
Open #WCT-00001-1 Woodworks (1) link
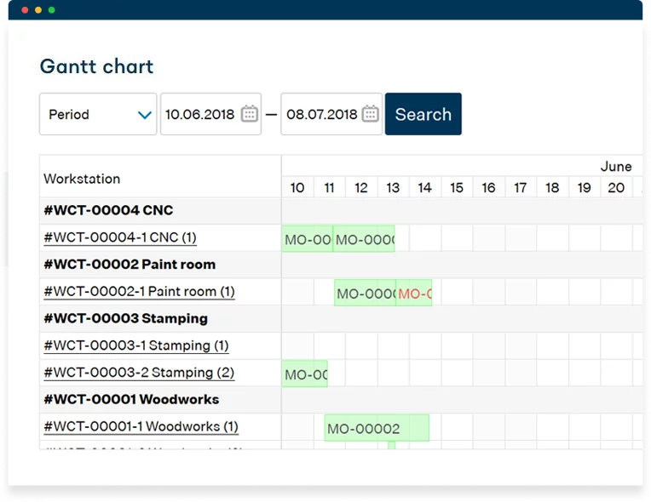click(141, 426)
